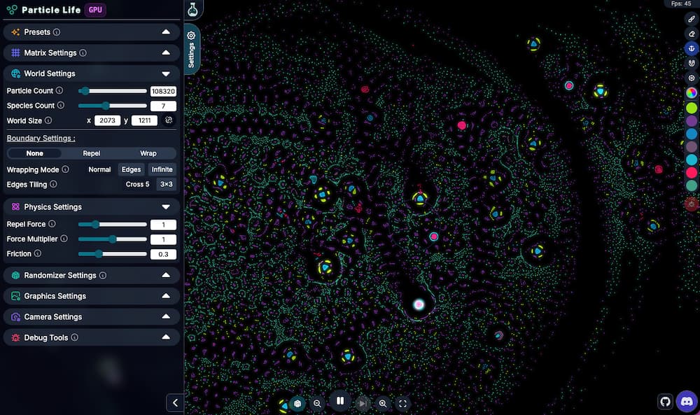Pause the simulation

pyautogui.click(x=339, y=401)
